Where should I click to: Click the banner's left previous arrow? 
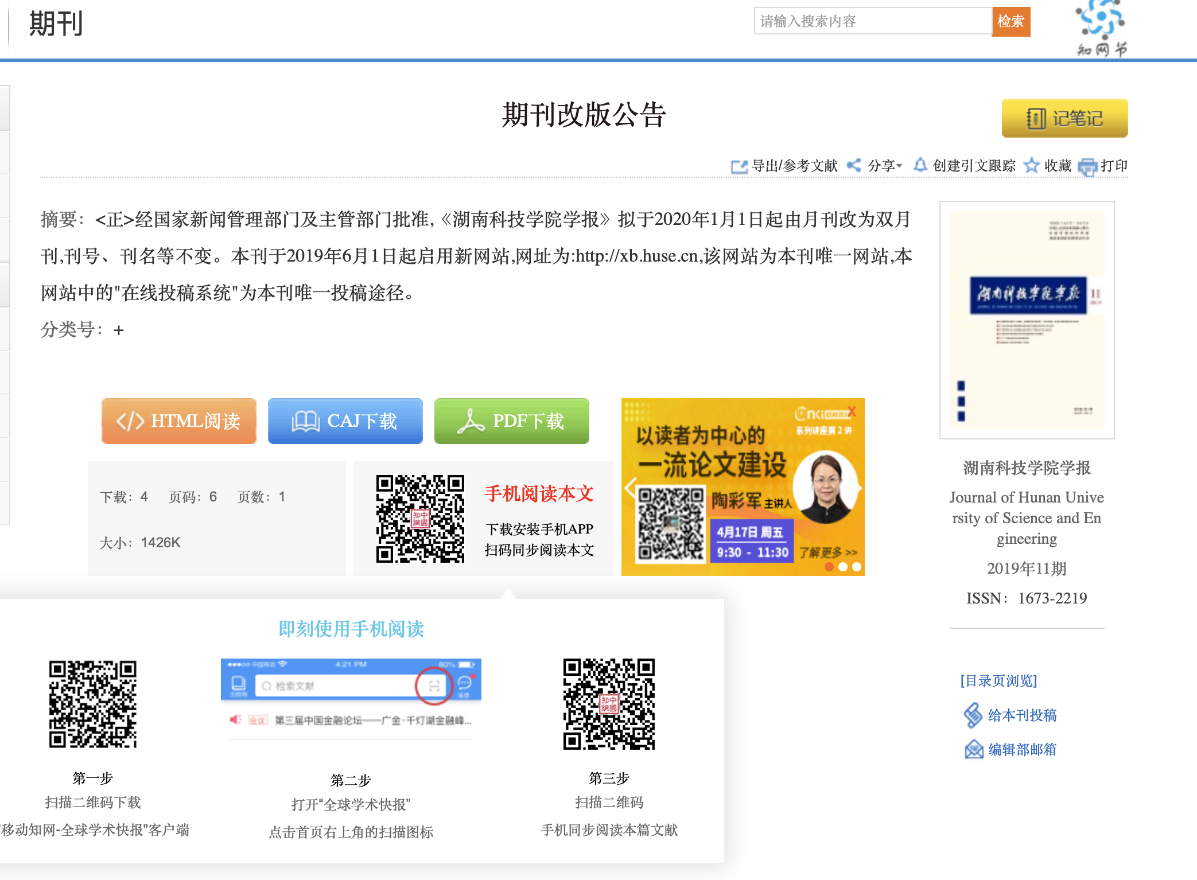pyautogui.click(x=630, y=488)
